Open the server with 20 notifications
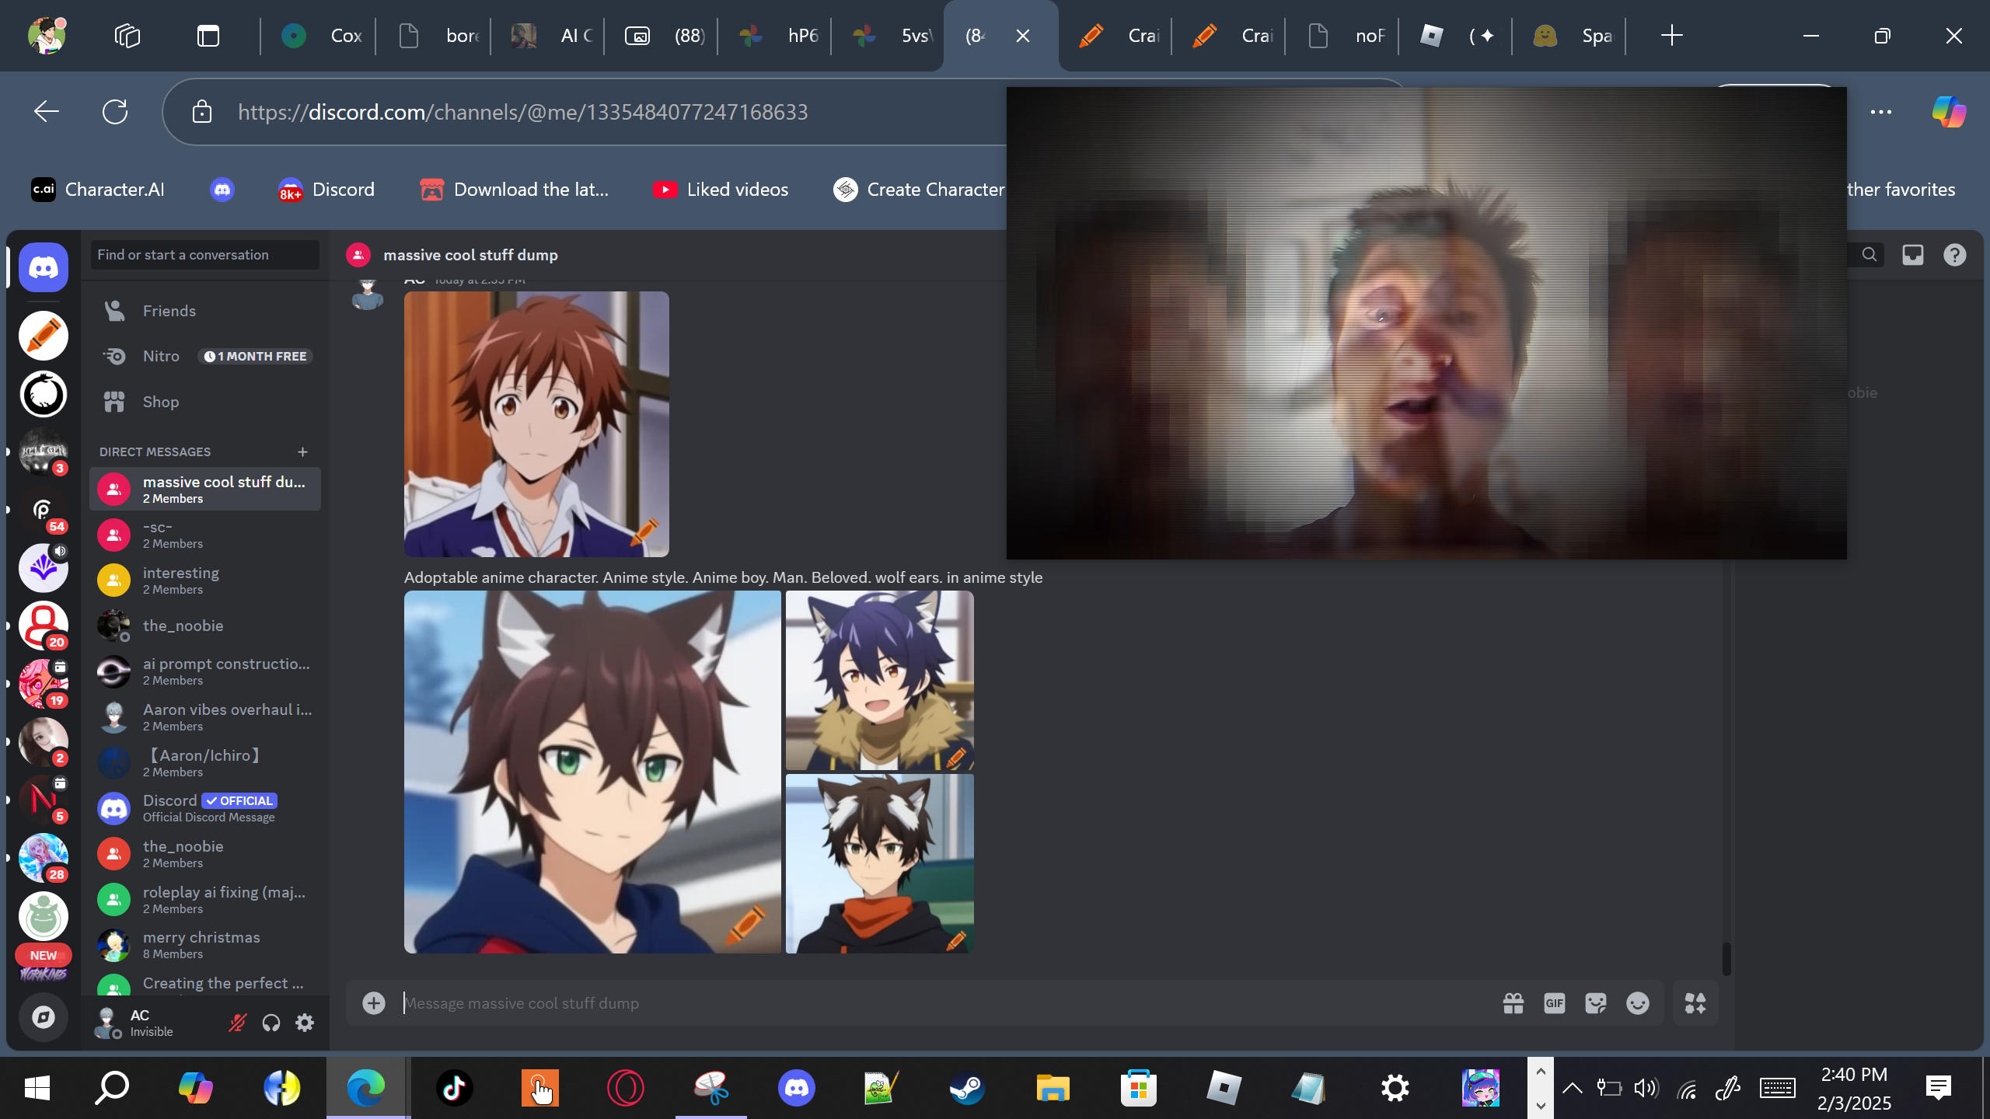 (x=44, y=626)
